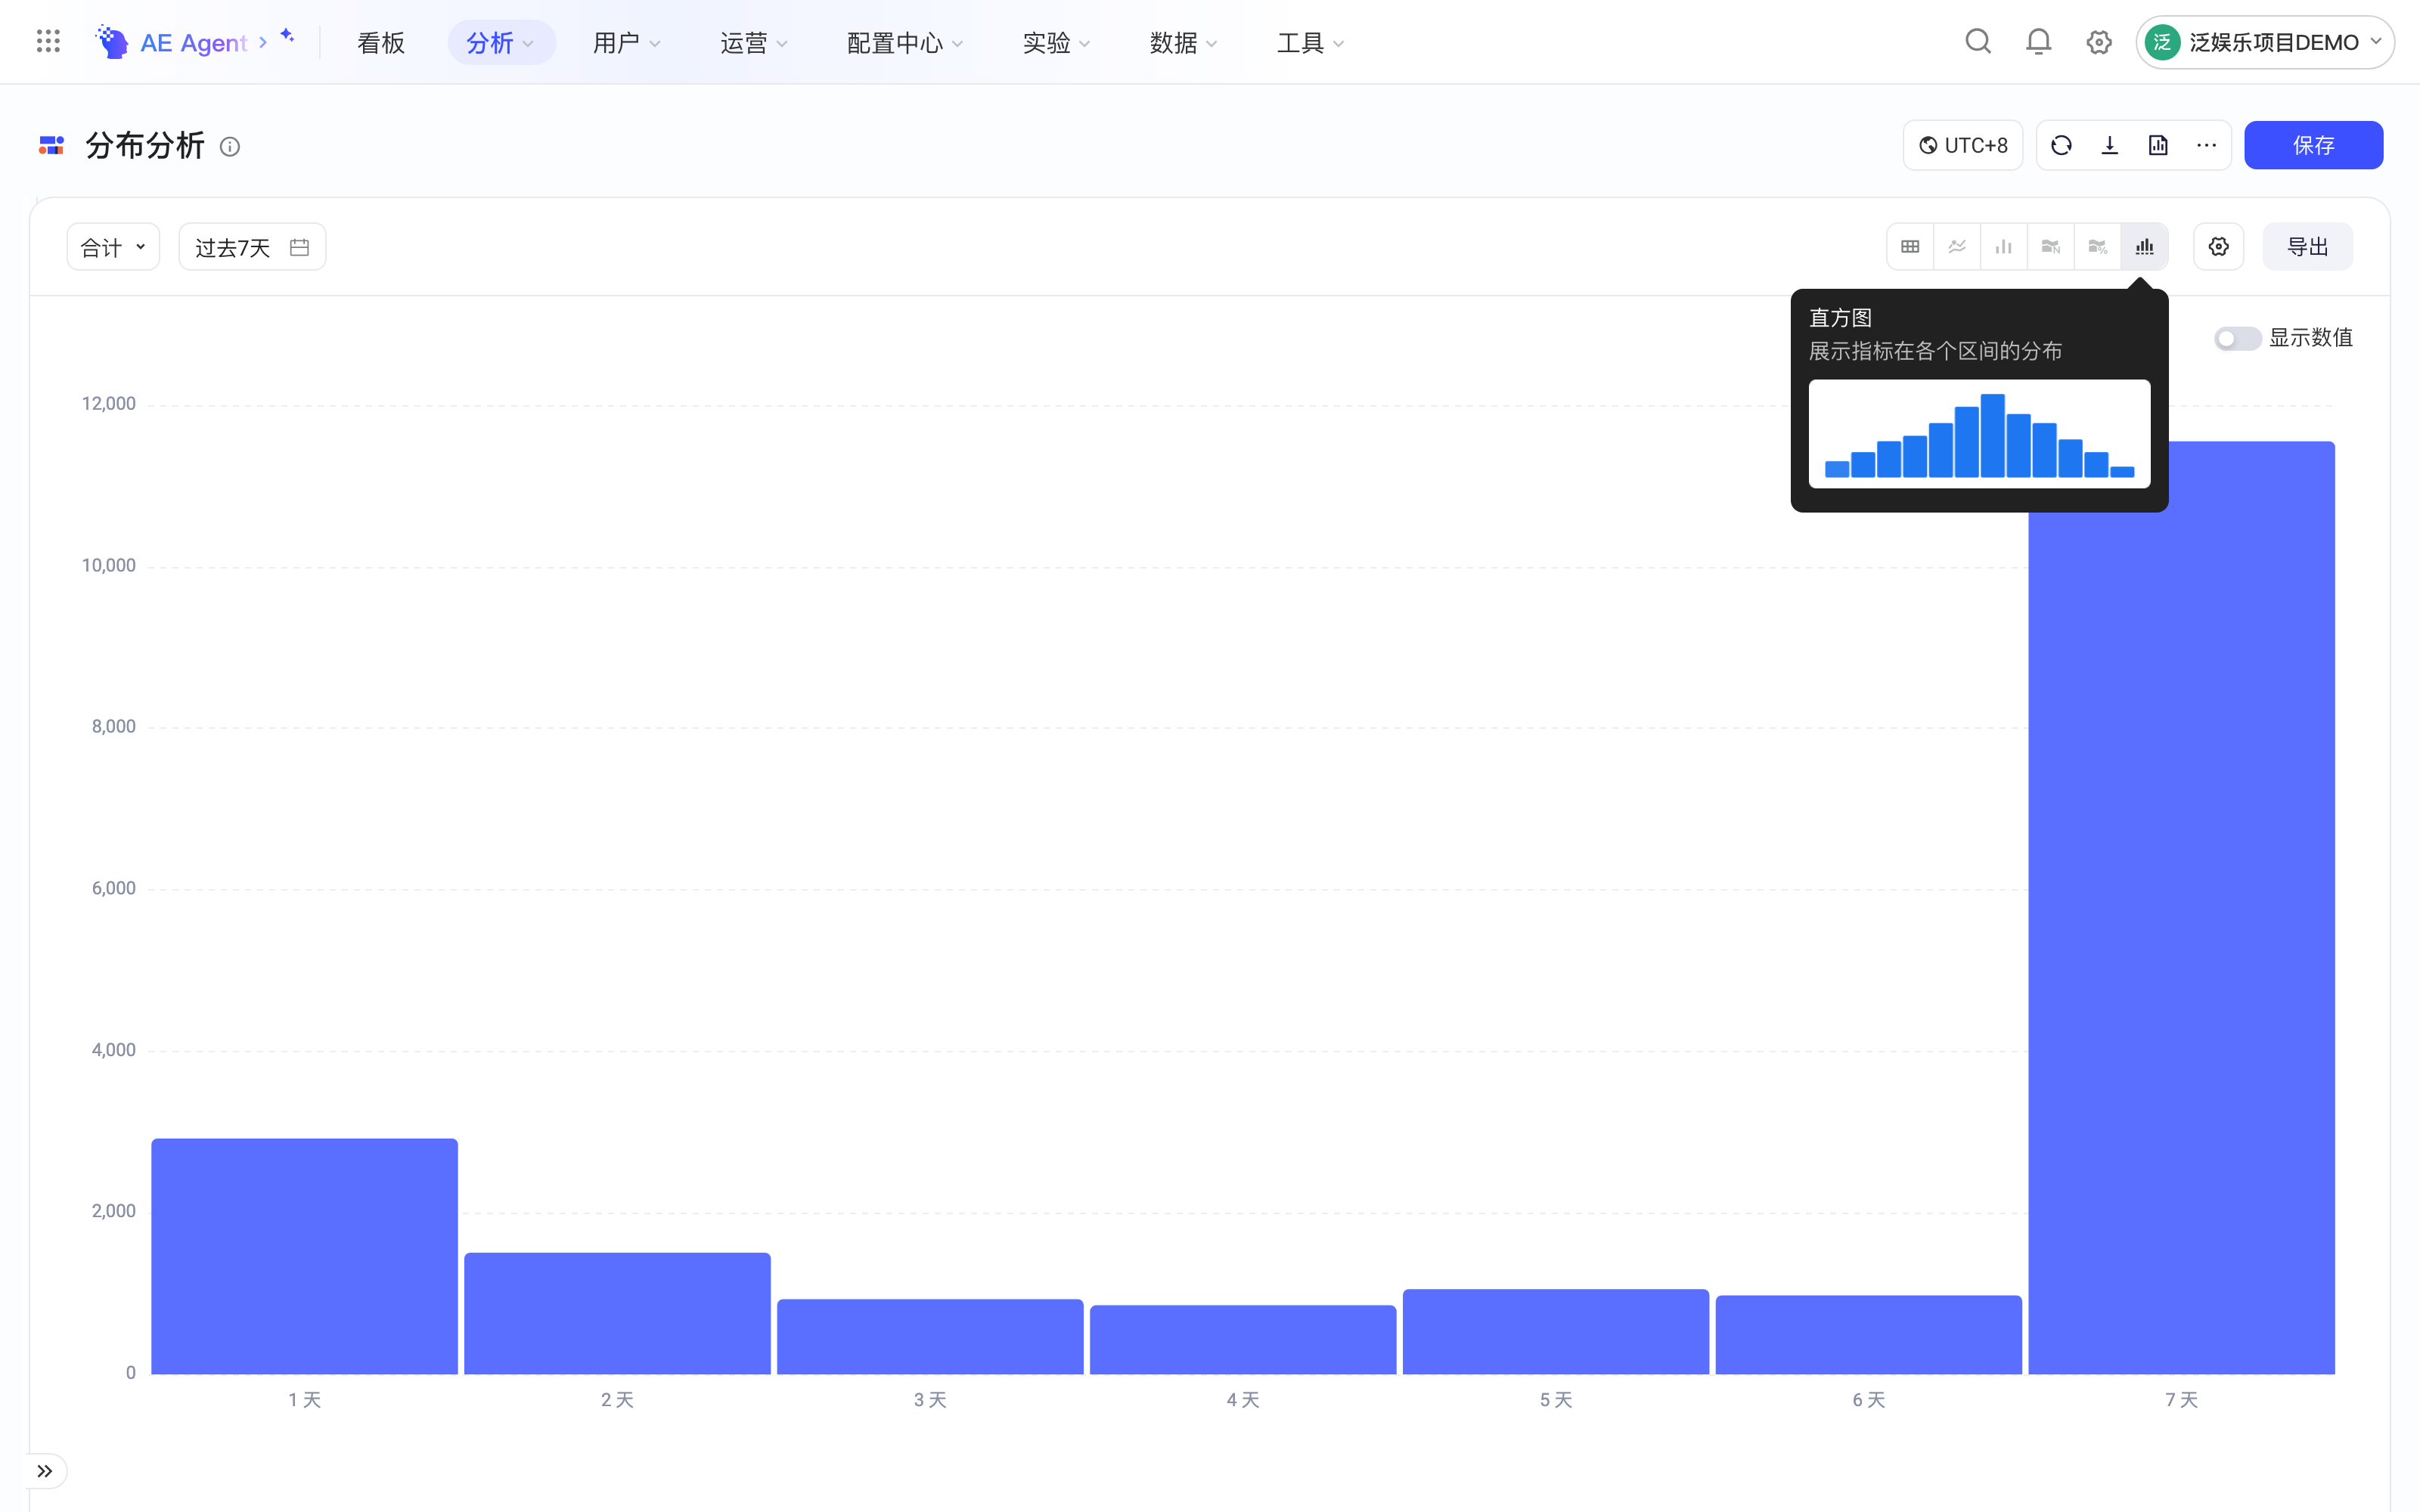Click the info icon beside 分布分析

click(230, 147)
